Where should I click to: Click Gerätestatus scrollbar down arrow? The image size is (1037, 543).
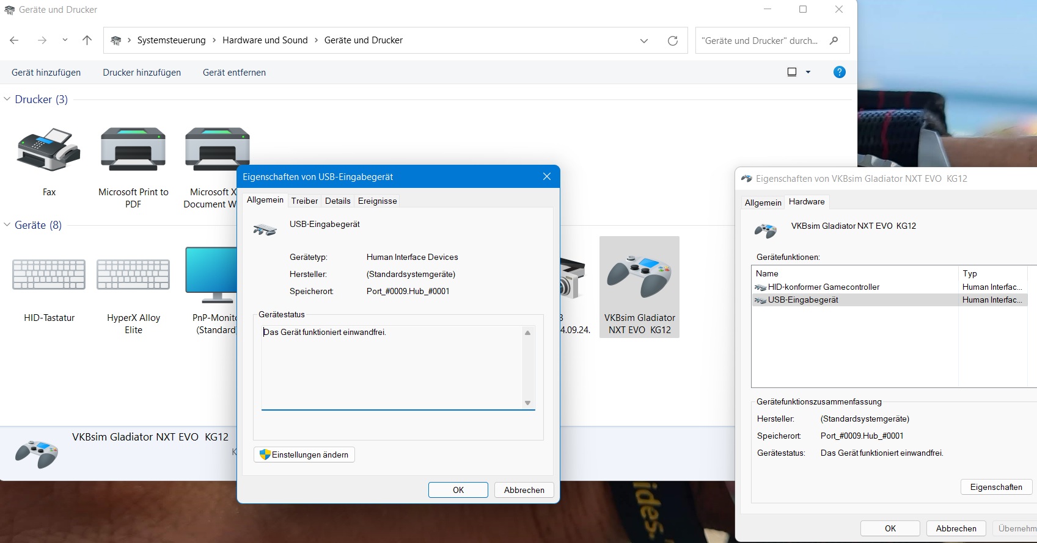tap(527, 403)
